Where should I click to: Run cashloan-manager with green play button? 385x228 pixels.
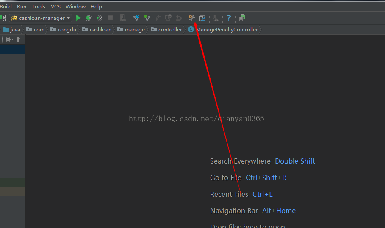click(x=78, y=18)
